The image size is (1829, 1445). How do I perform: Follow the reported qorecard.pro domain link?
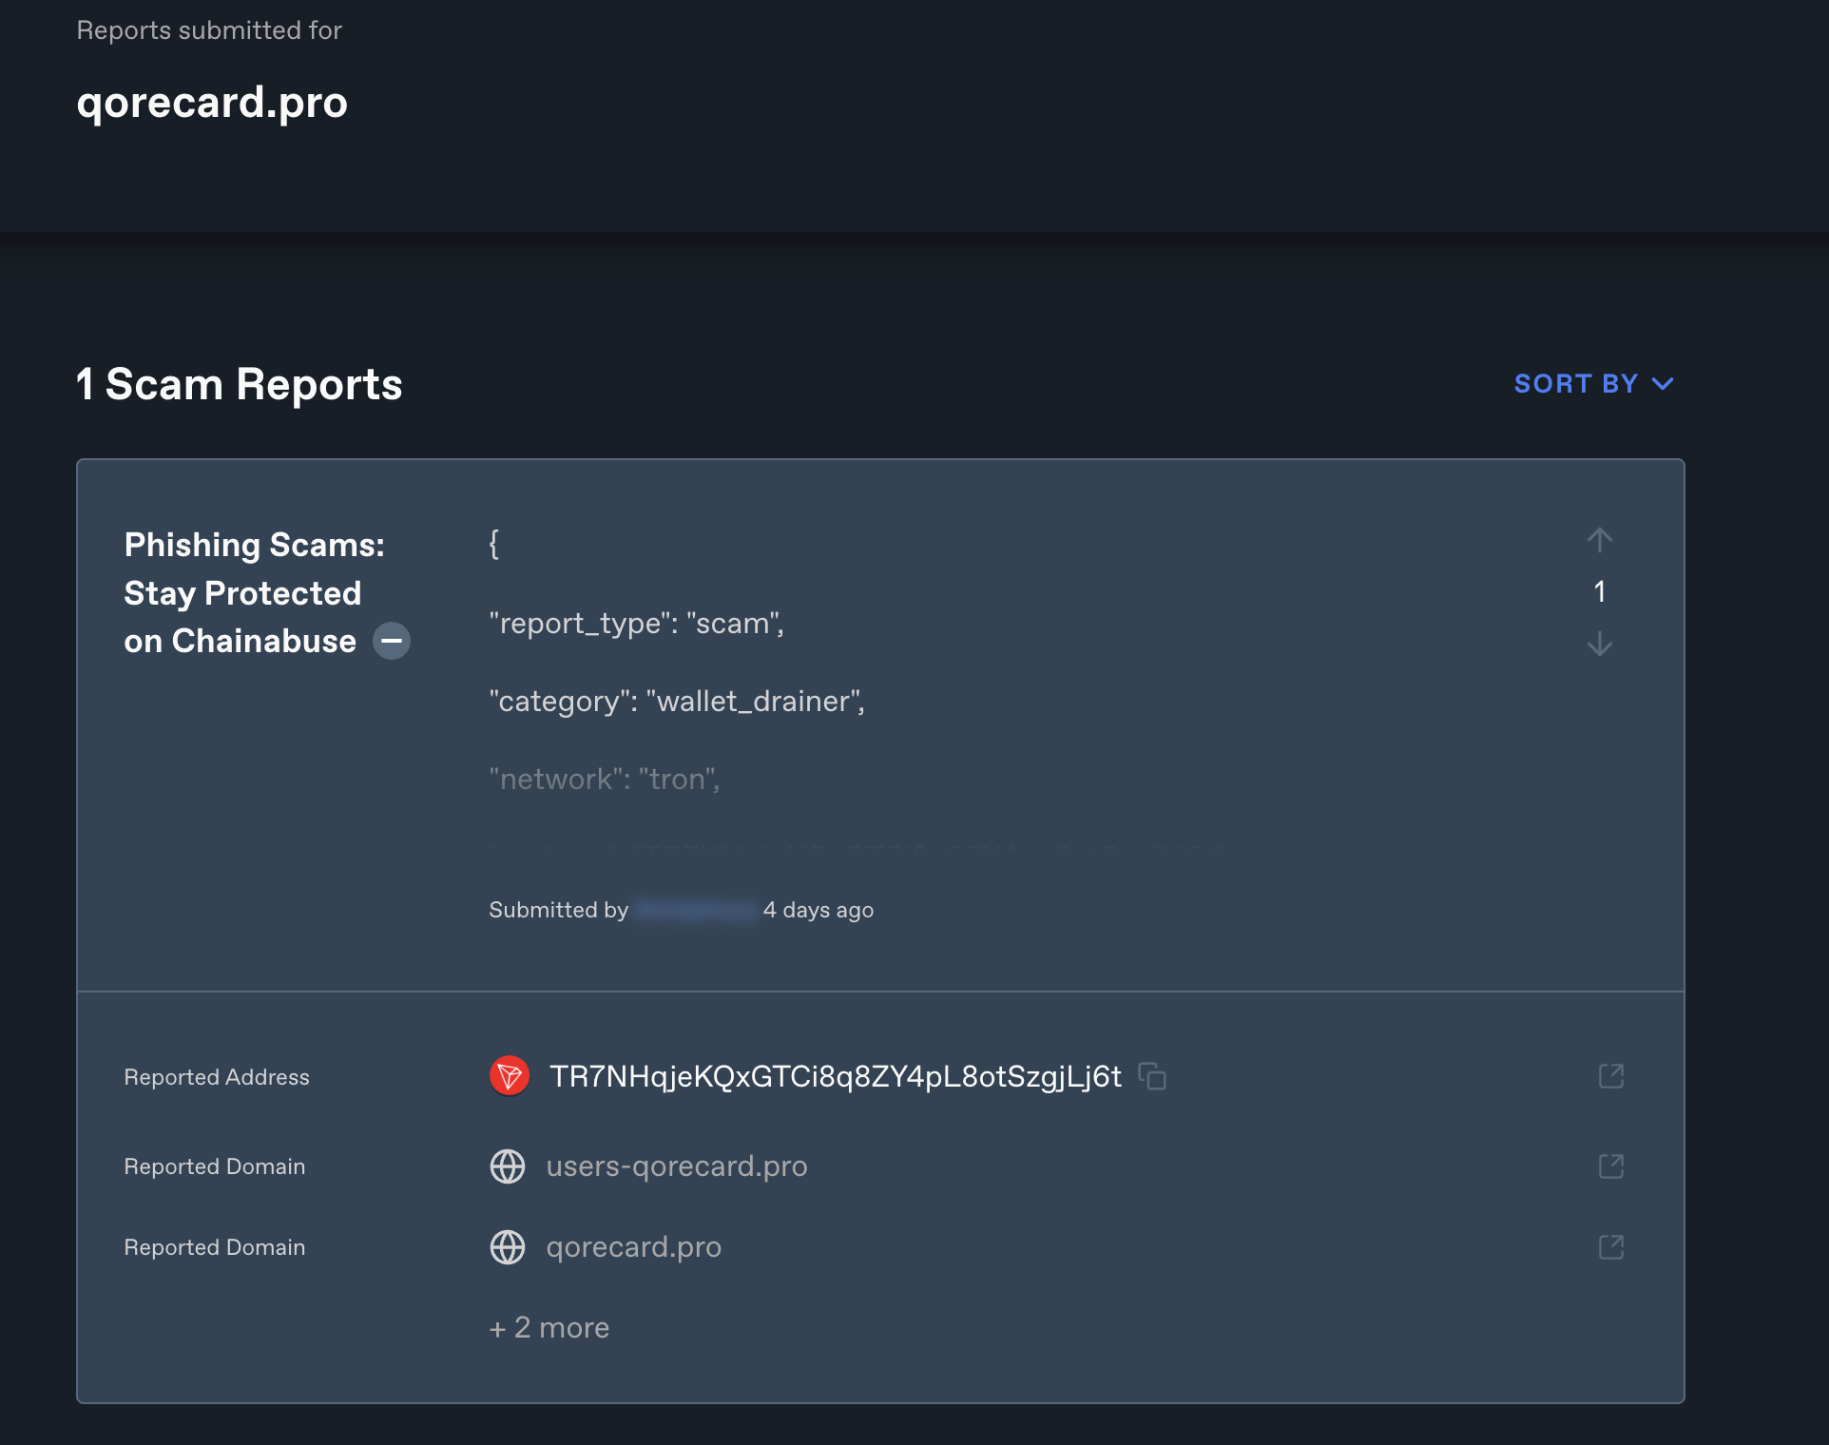pos(634,1247)
